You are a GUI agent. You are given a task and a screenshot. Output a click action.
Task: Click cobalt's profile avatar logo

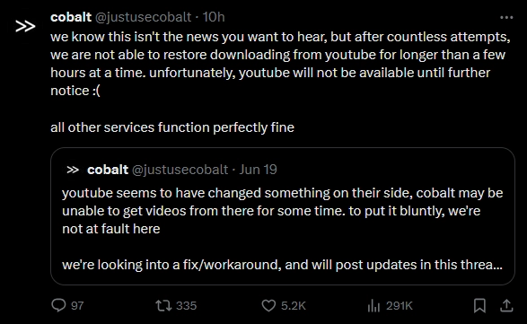(x=25, y=26)
